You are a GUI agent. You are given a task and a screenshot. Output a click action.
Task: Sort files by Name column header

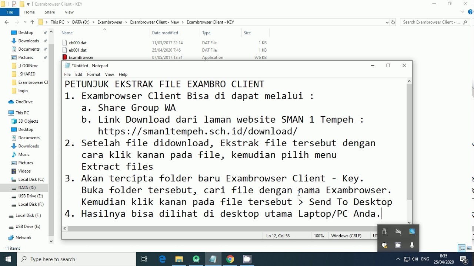(x=104, y=33)
